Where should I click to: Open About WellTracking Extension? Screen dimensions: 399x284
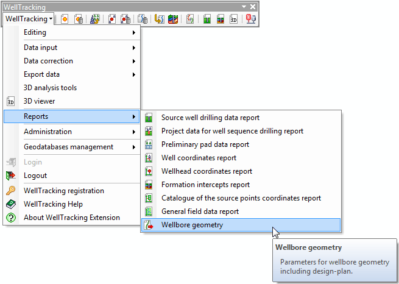pyautogui.click(x=72, y=218)
